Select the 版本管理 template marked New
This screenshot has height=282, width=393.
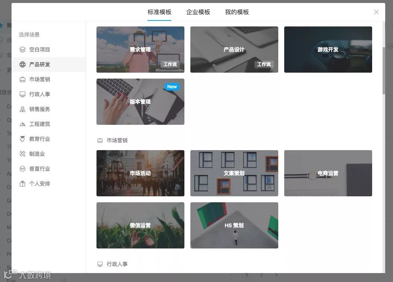140,101
